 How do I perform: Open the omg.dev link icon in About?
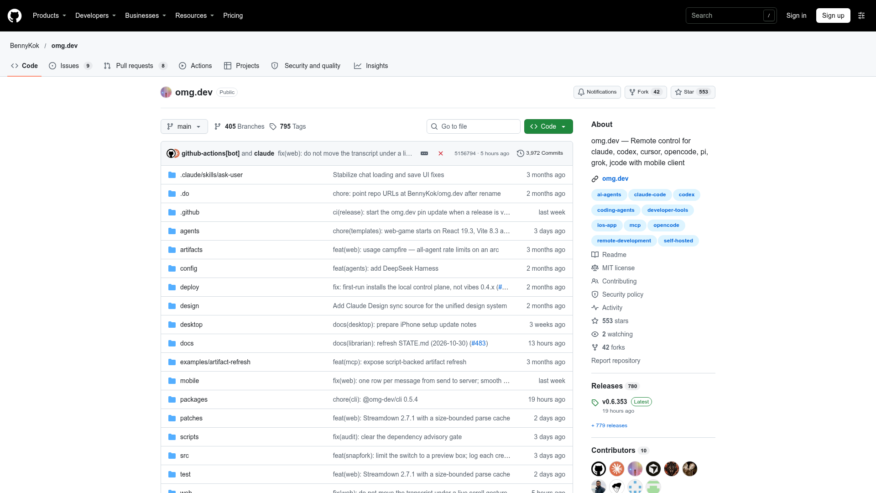point(595,179)
